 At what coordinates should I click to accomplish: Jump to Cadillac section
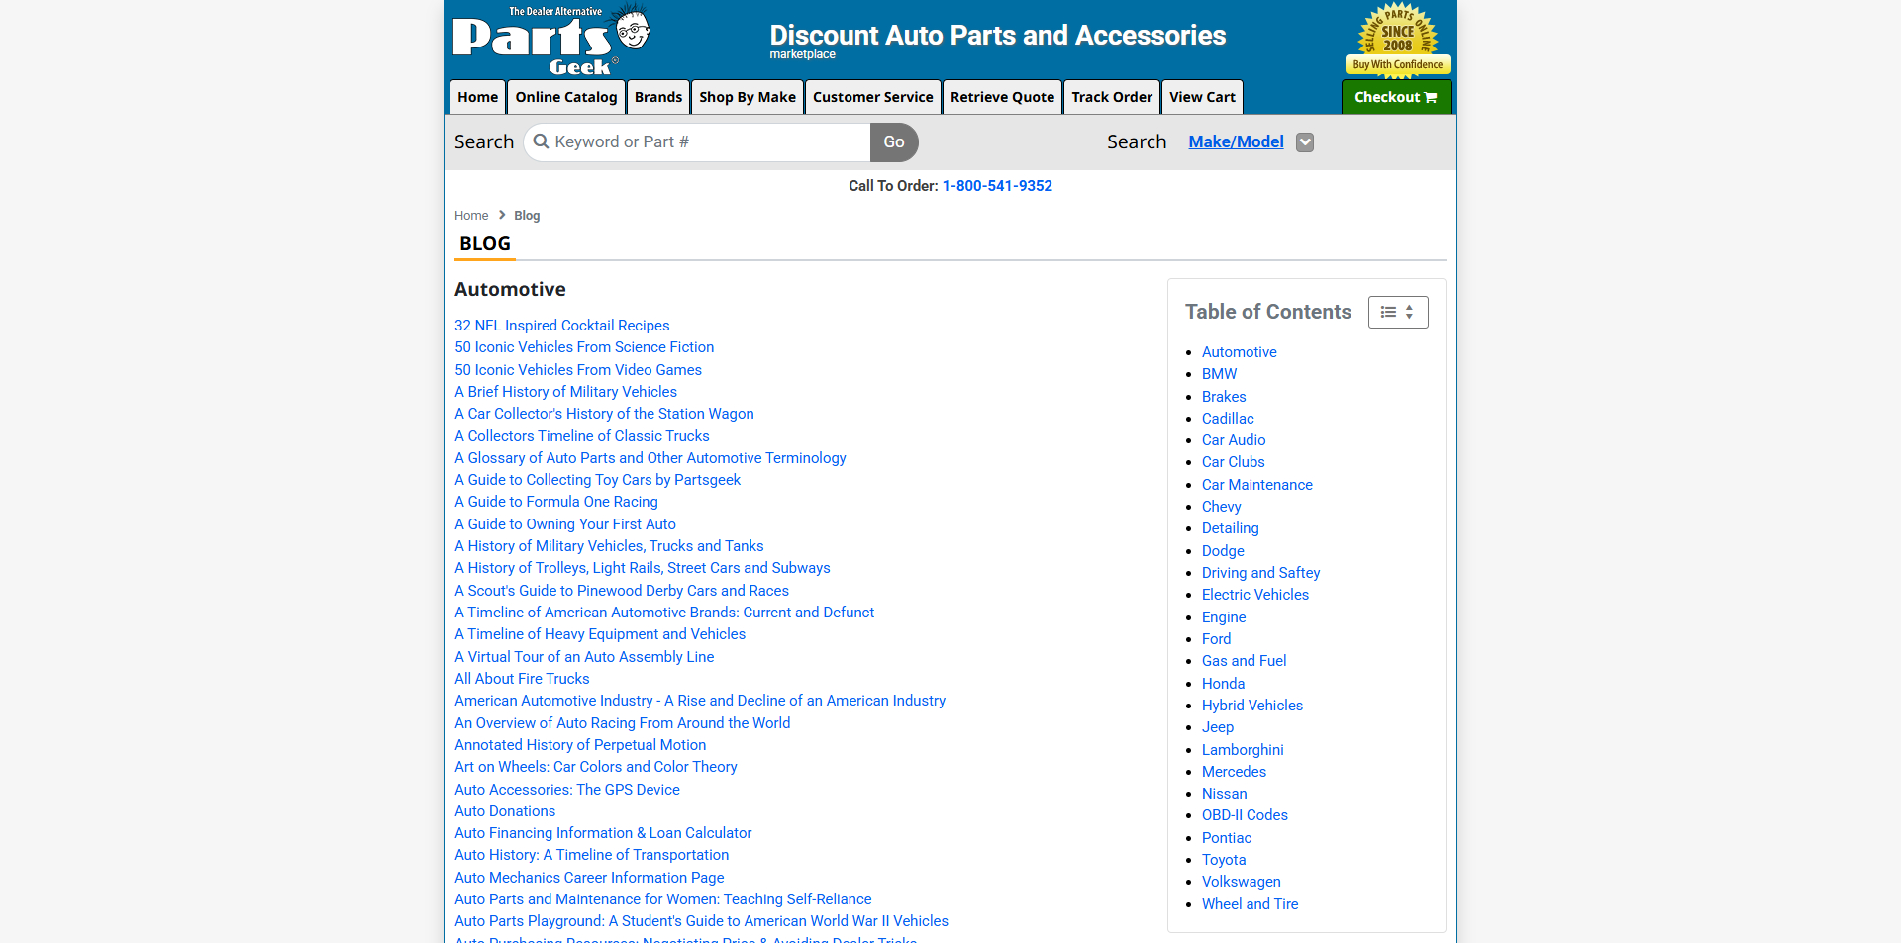pyautogui.click(x=1228, y=419)
